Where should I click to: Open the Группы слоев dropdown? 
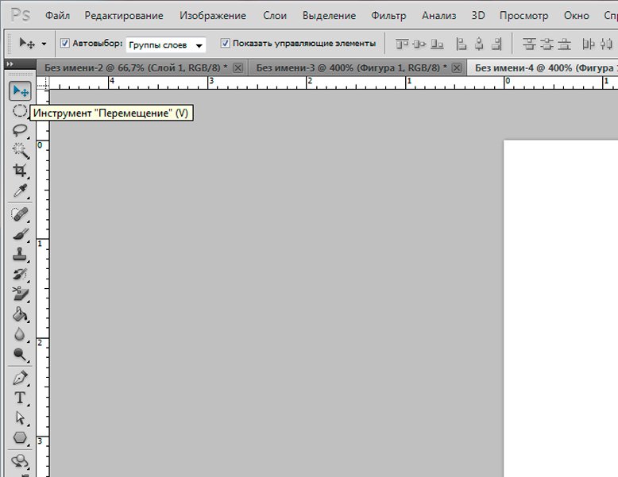[165, 45]
